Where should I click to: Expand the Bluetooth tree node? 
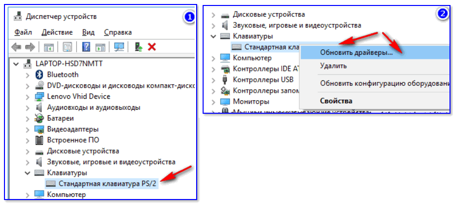(x=28, y=74)
